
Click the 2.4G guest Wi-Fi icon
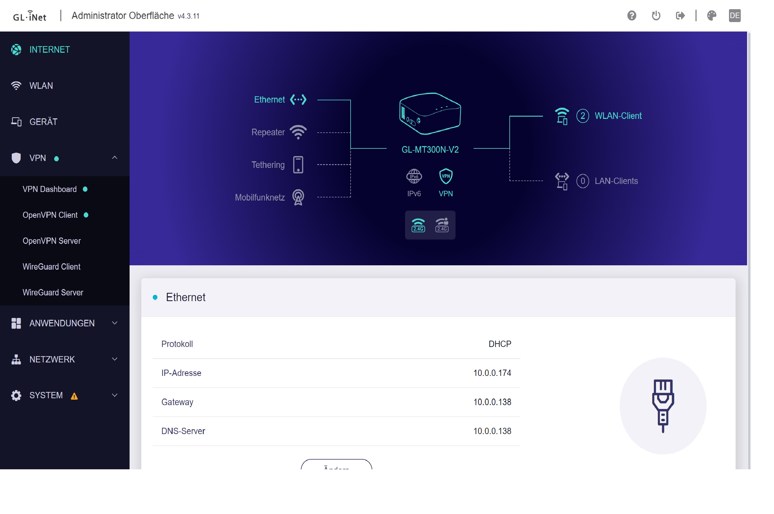tap(441, 225)
